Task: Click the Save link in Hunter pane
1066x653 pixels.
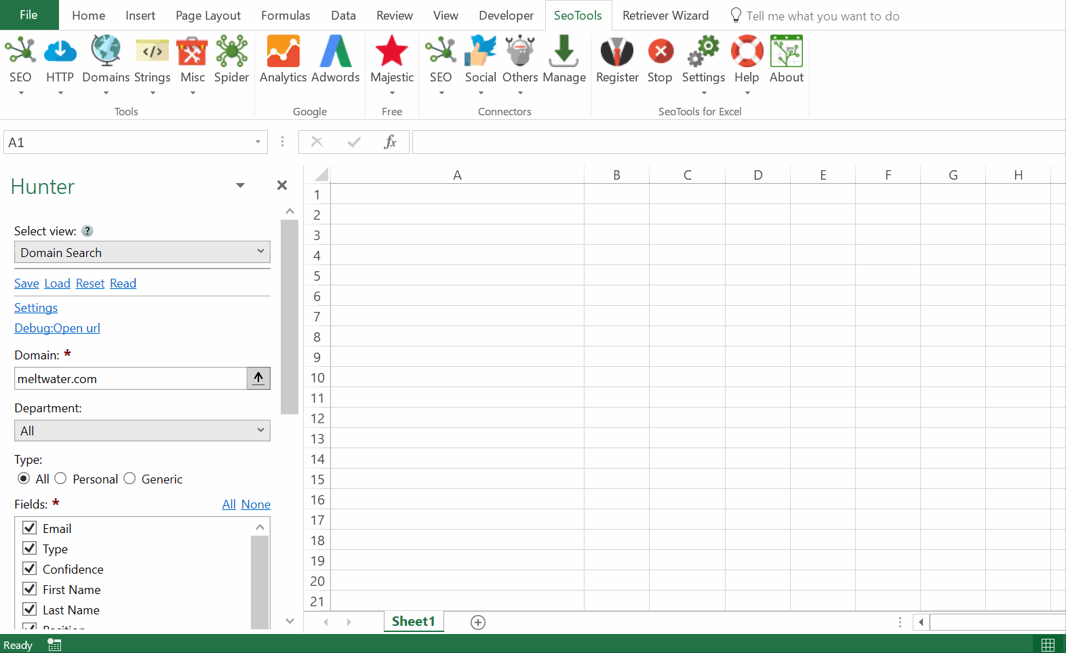Action: [26, 283]
